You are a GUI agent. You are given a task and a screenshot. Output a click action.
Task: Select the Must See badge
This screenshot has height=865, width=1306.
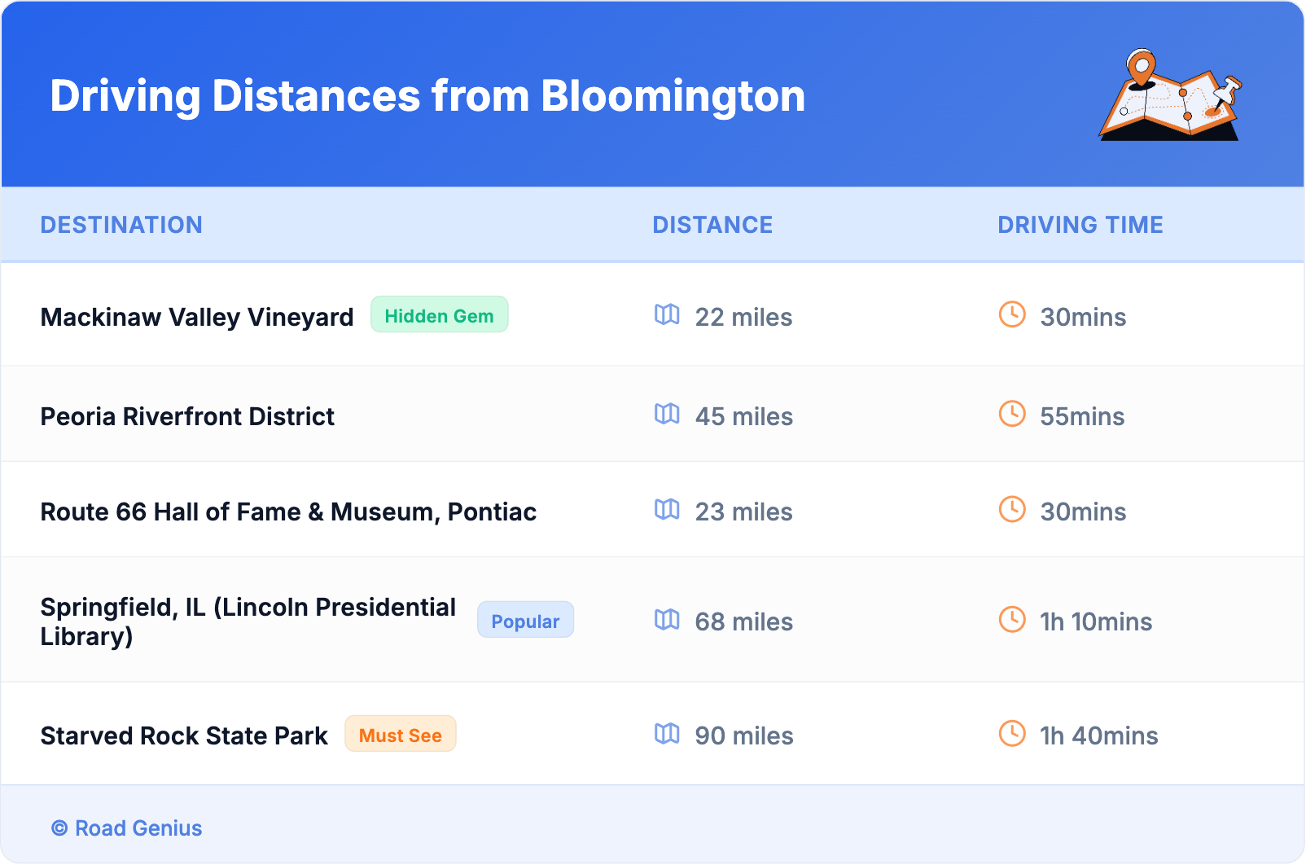(x=400, y=735)
